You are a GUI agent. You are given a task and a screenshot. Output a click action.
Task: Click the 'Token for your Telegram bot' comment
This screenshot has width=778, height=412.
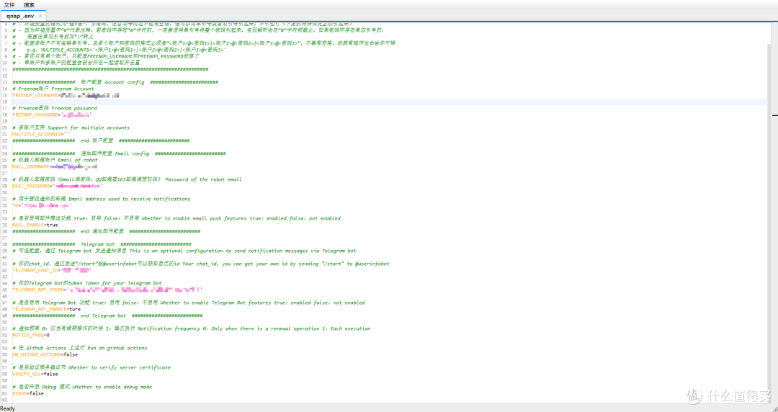87,284
